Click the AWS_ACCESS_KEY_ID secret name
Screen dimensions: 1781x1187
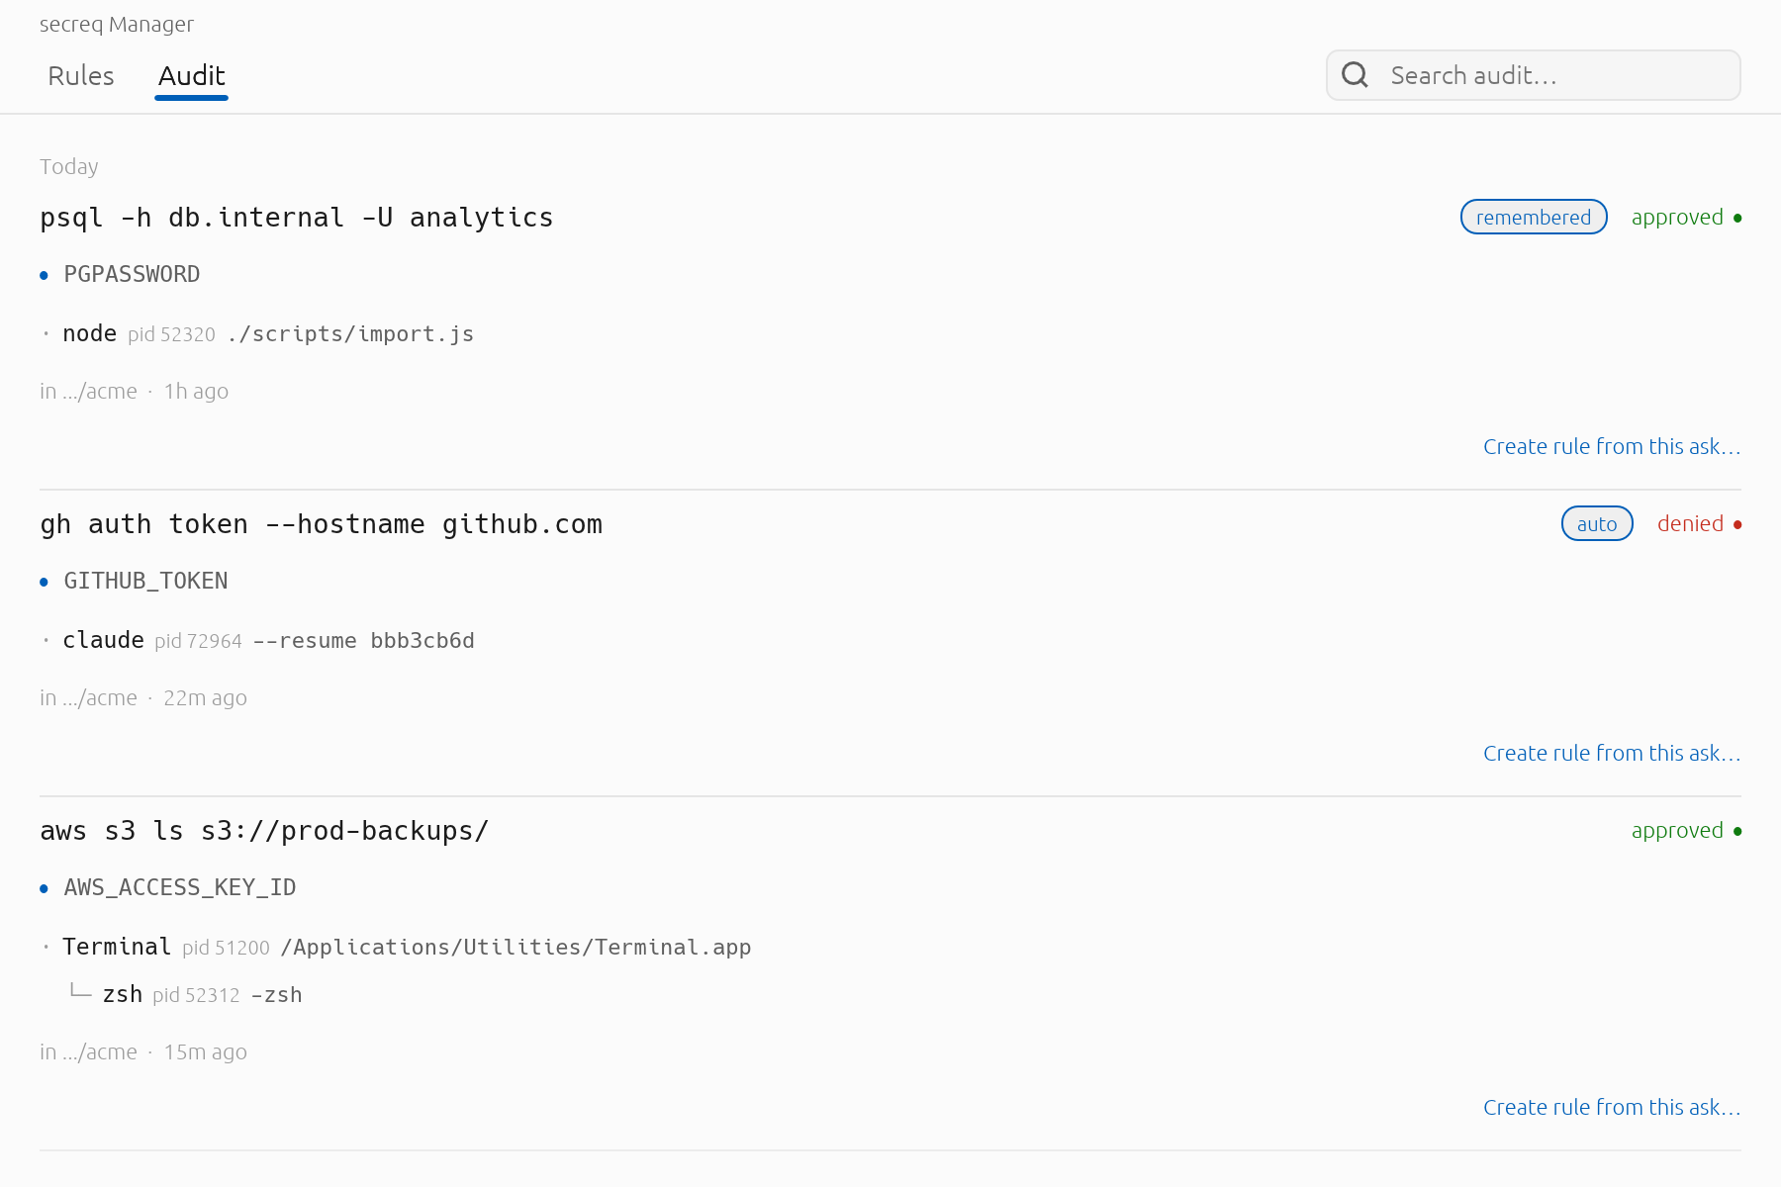pyautogui.click(x=180, y=888)
